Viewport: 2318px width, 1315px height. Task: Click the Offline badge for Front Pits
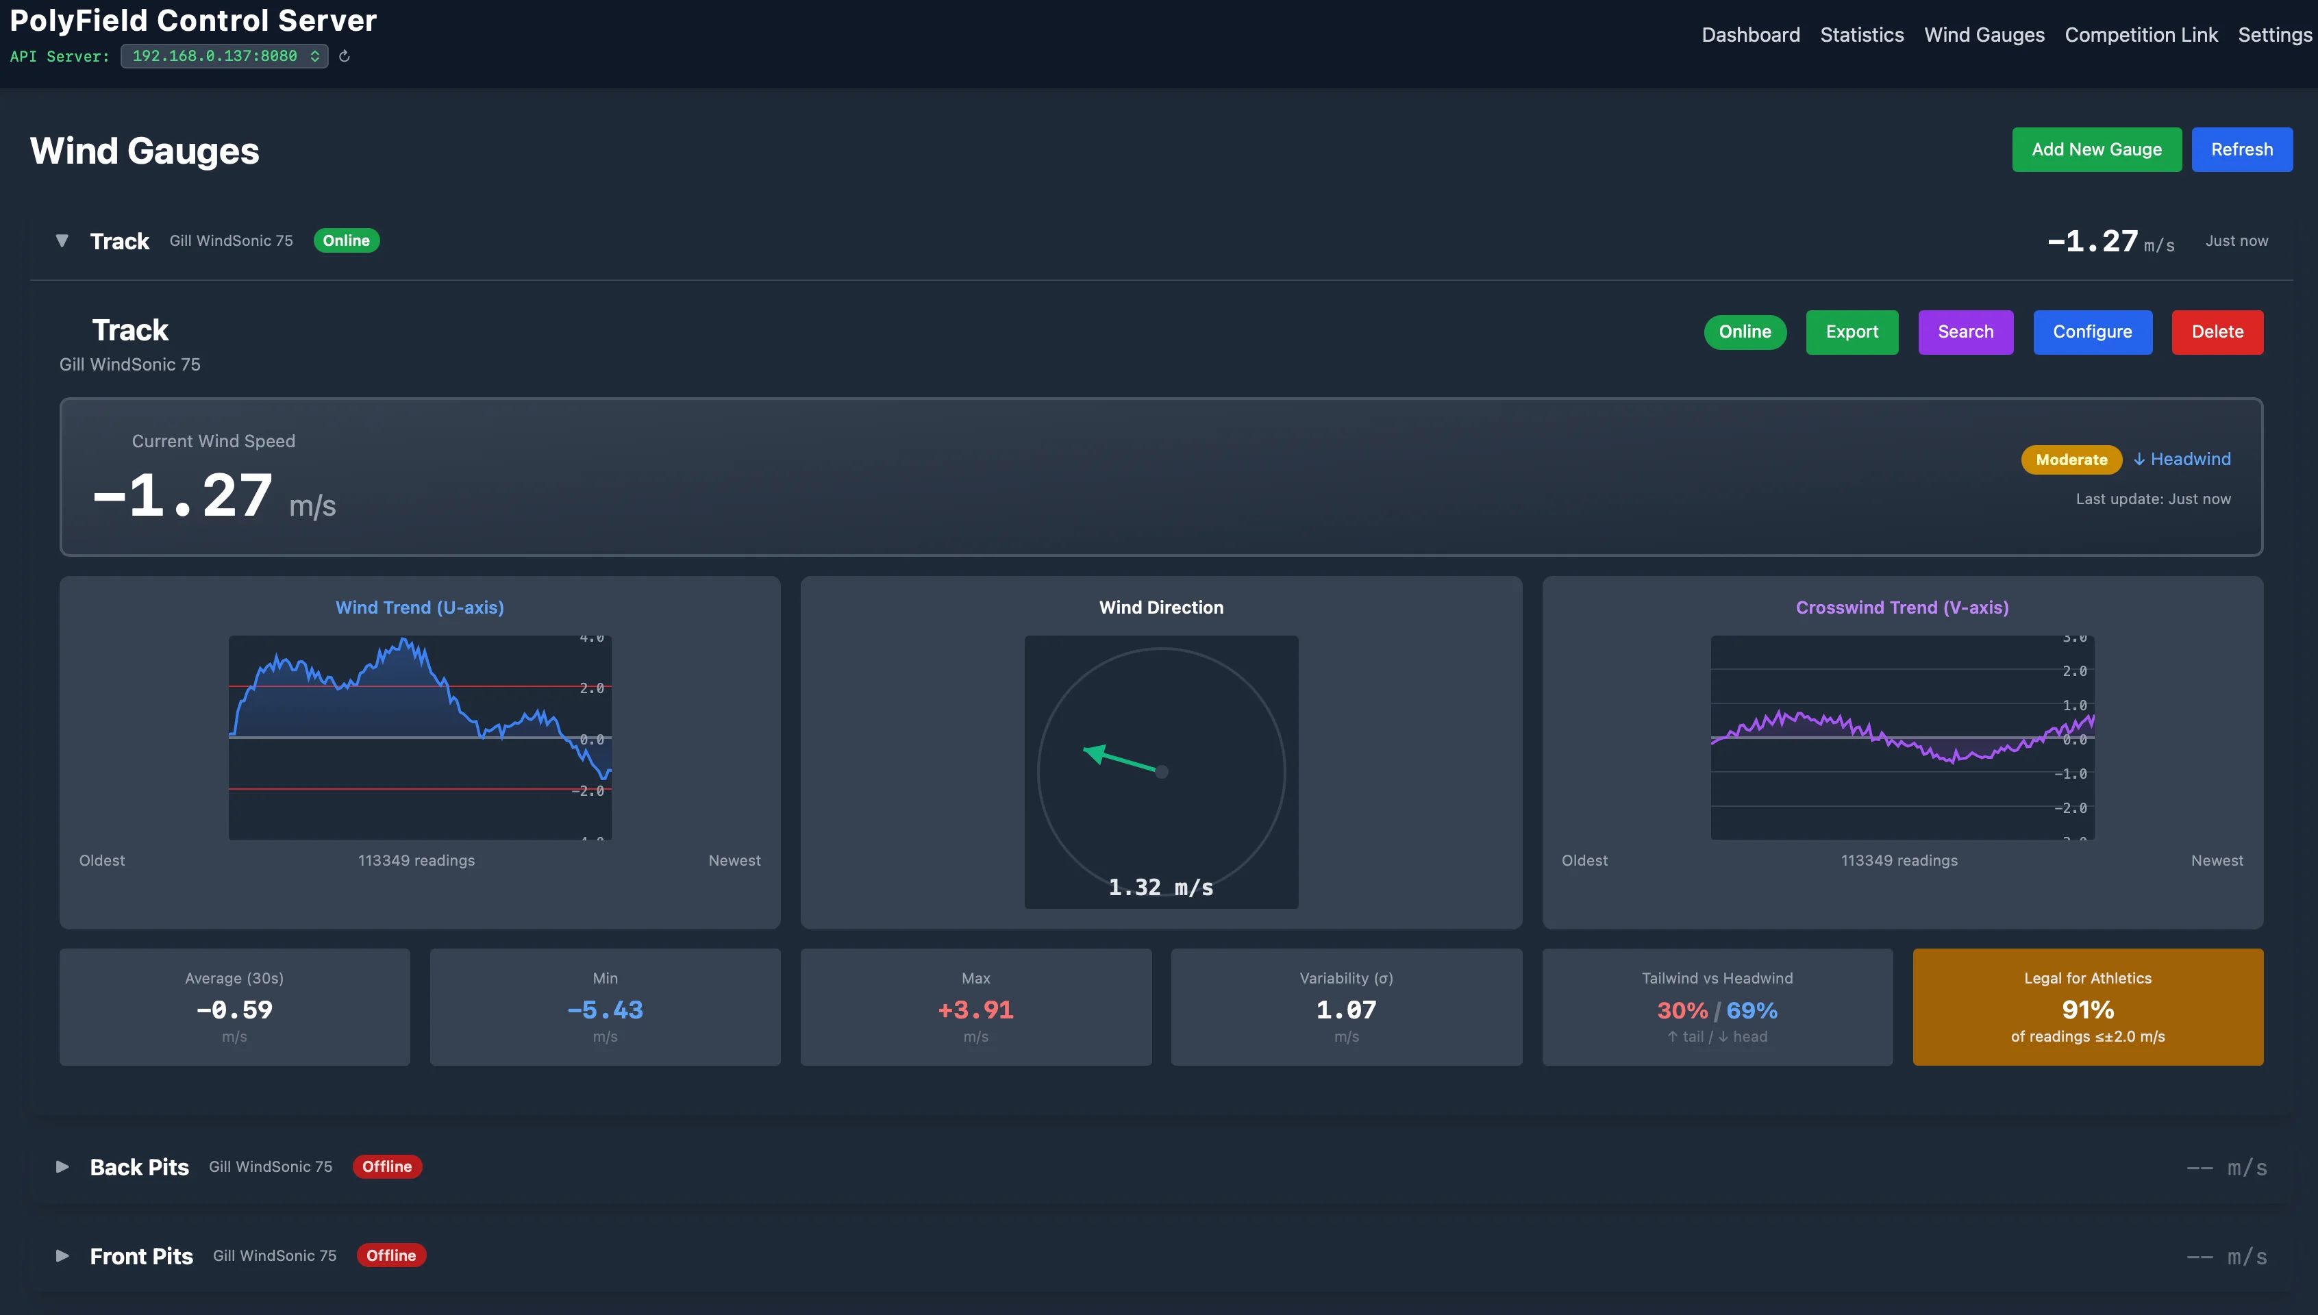pos(391,1255)
